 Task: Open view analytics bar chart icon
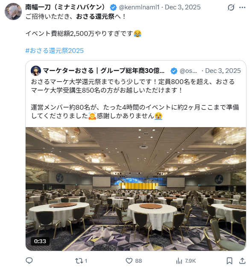point(179,261)
